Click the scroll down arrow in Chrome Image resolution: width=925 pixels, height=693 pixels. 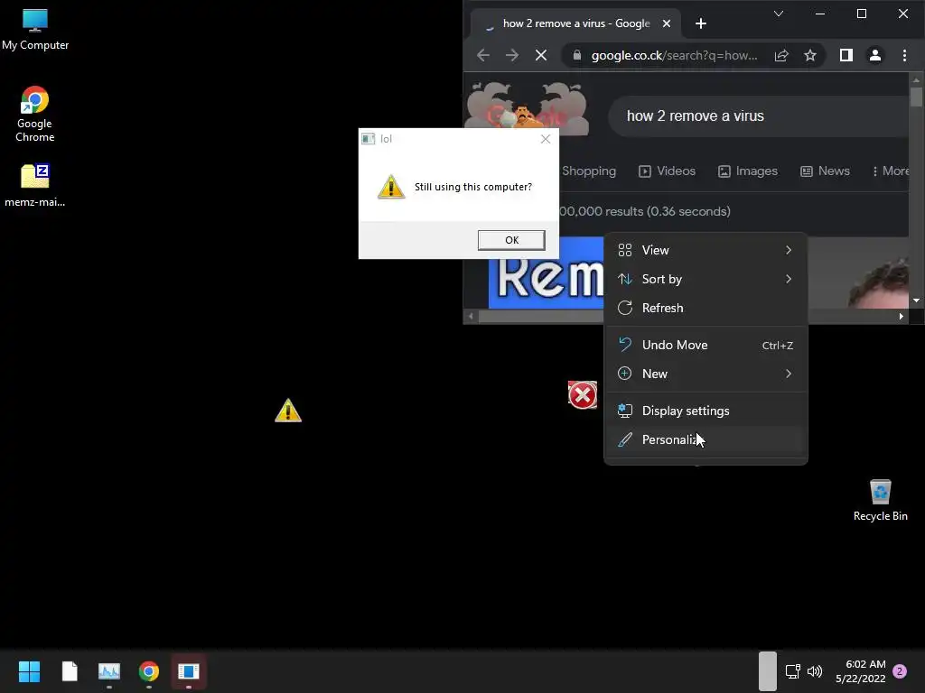click(916, 300)
